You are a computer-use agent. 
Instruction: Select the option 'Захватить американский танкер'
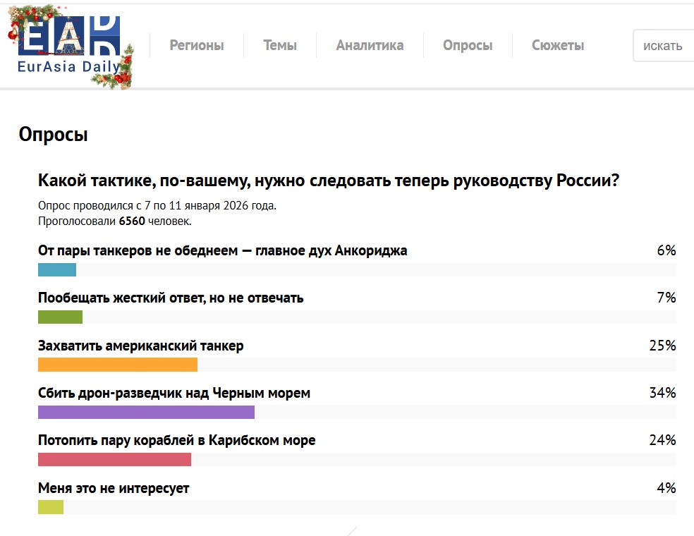coord(141,346)
